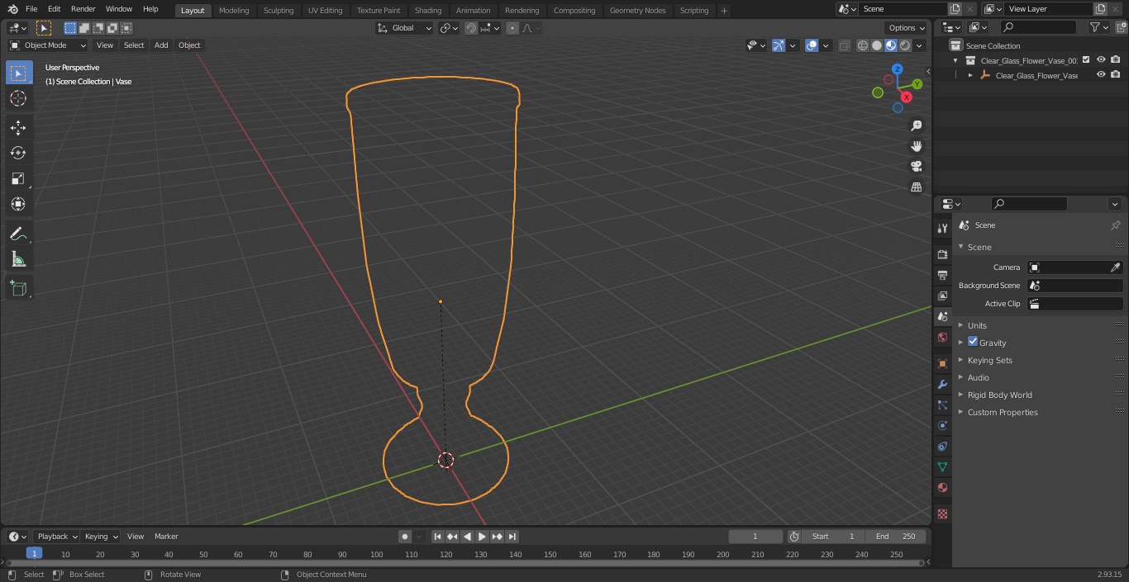Click the current frame number field
Image resolution: width=1129 pixels, height=582 pixels.
tap(755, 537)
